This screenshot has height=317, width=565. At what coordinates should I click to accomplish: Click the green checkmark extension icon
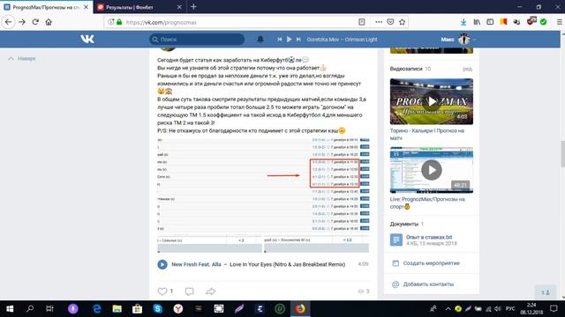coord(544,22)
